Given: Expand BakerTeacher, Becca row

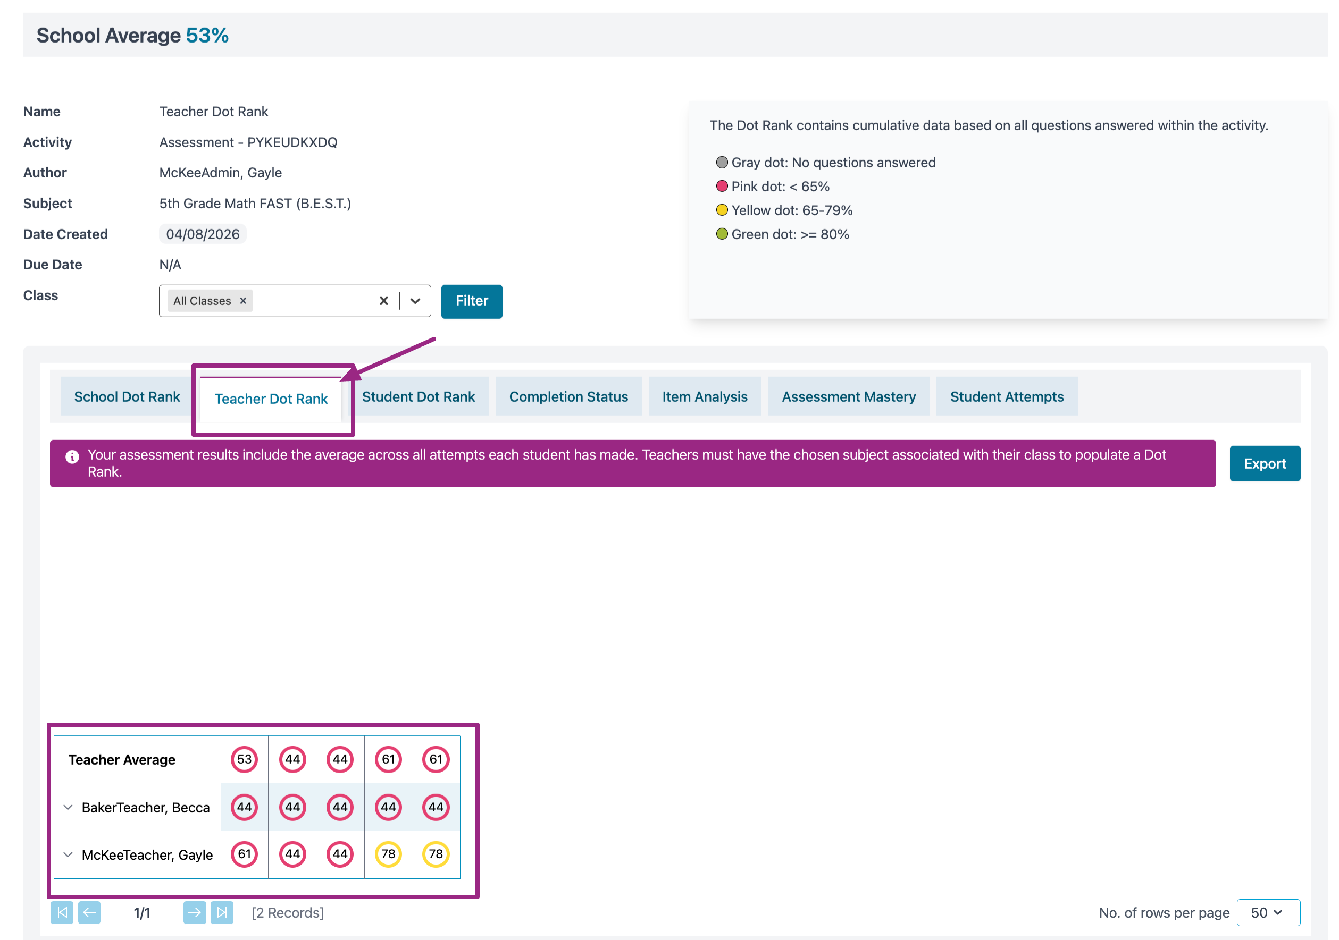Looking at the screenshot, I should (68, 807).
